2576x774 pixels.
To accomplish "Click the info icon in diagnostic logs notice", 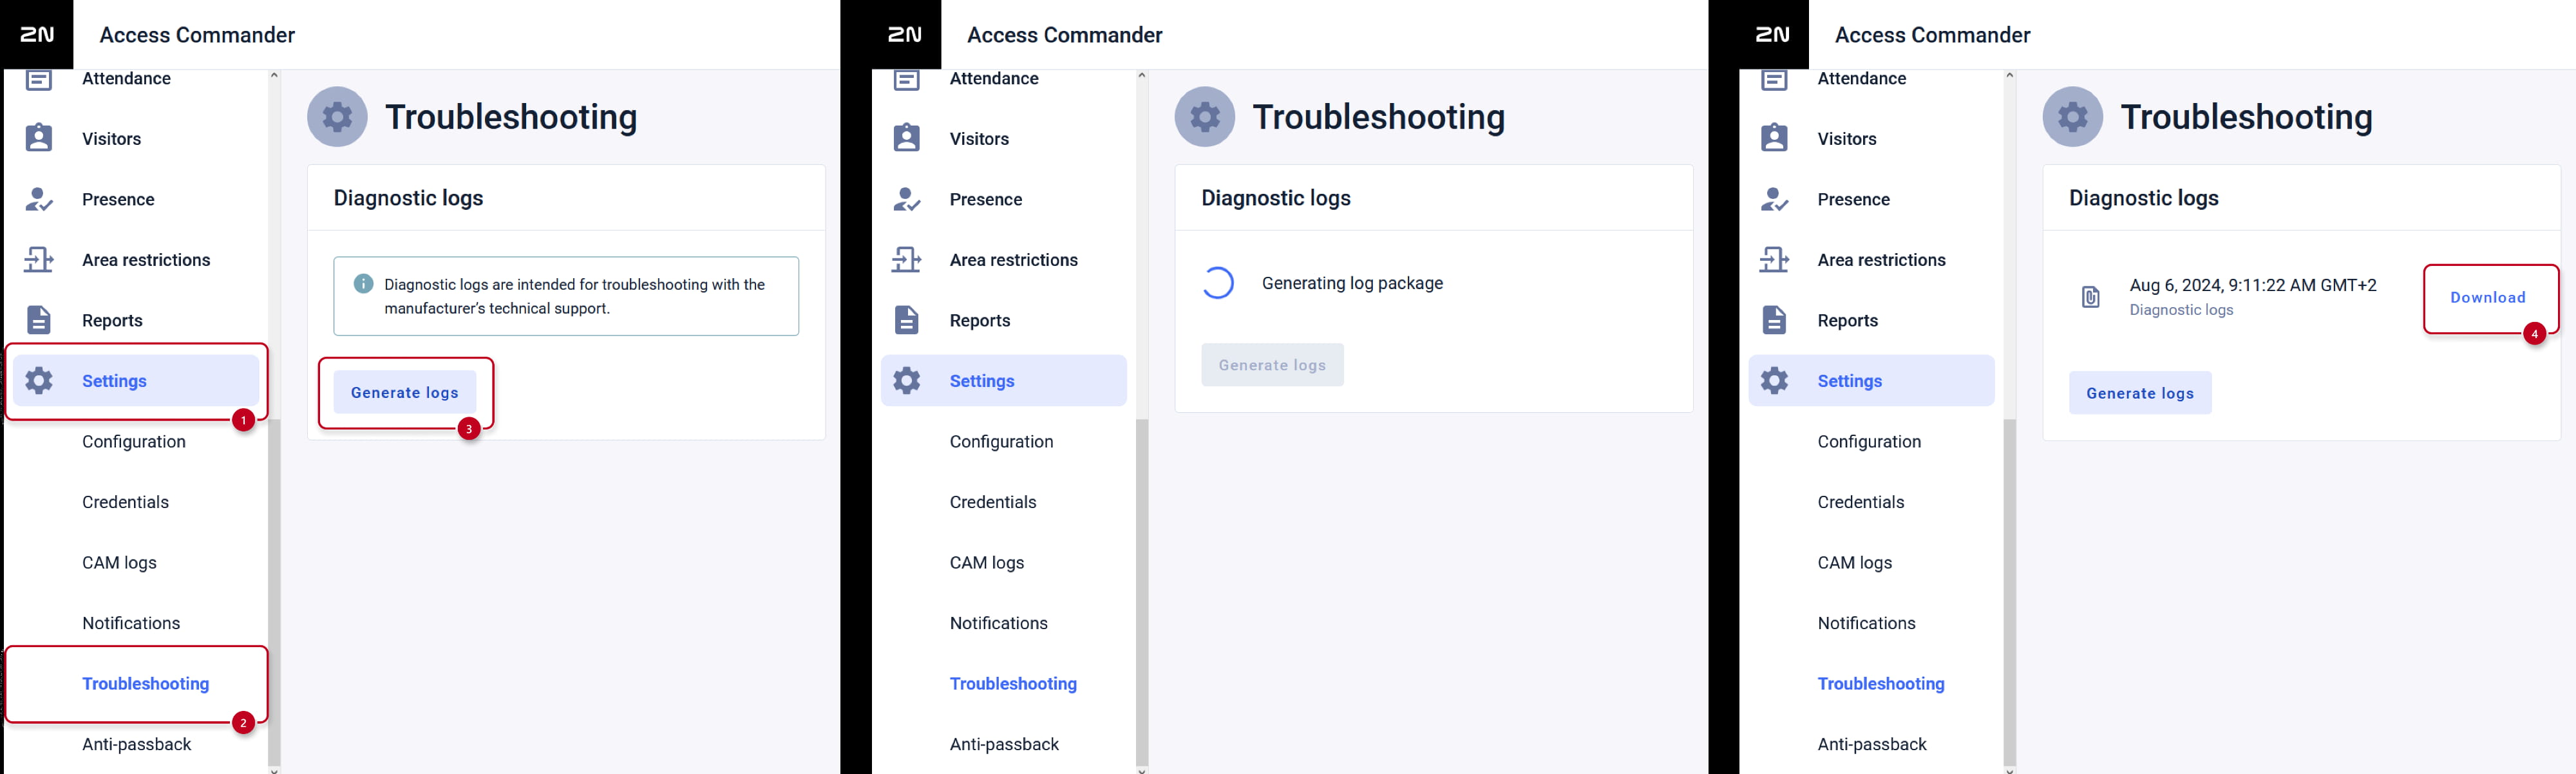I will coord(364,284).
